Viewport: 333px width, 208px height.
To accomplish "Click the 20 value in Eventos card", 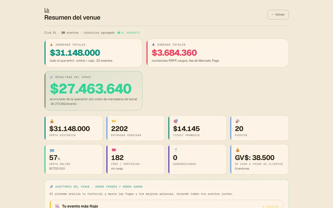I will coord(239,129).
